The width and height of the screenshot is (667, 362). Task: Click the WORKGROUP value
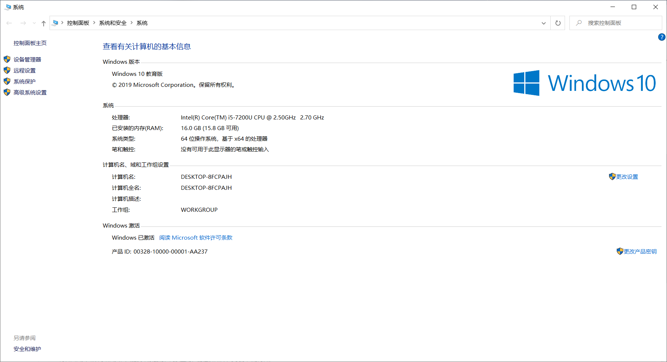tap(199, 210)
